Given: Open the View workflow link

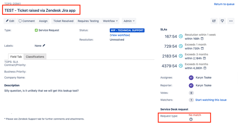Looking at the screenshot, I should tap(120, 35).
